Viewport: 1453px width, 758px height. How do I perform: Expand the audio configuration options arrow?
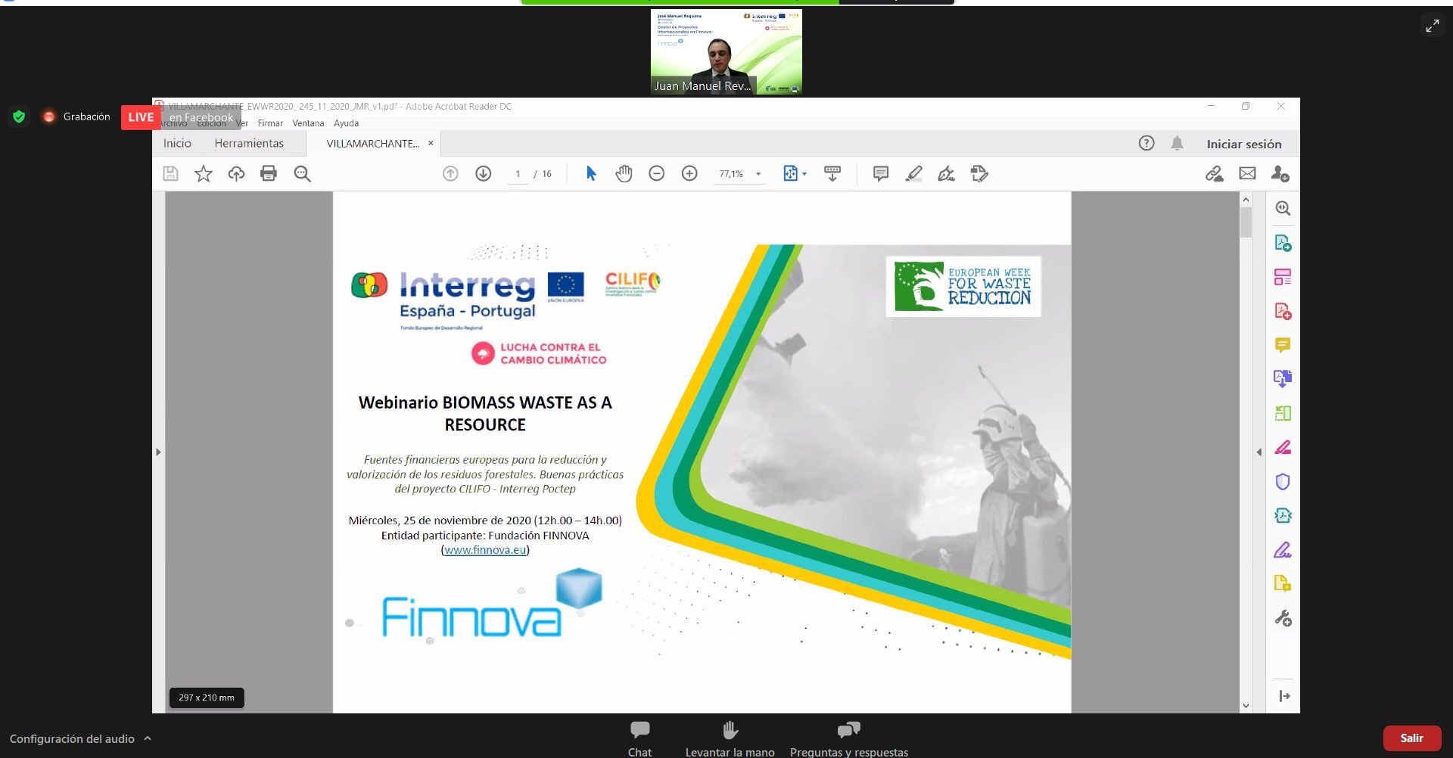point(148,738)
